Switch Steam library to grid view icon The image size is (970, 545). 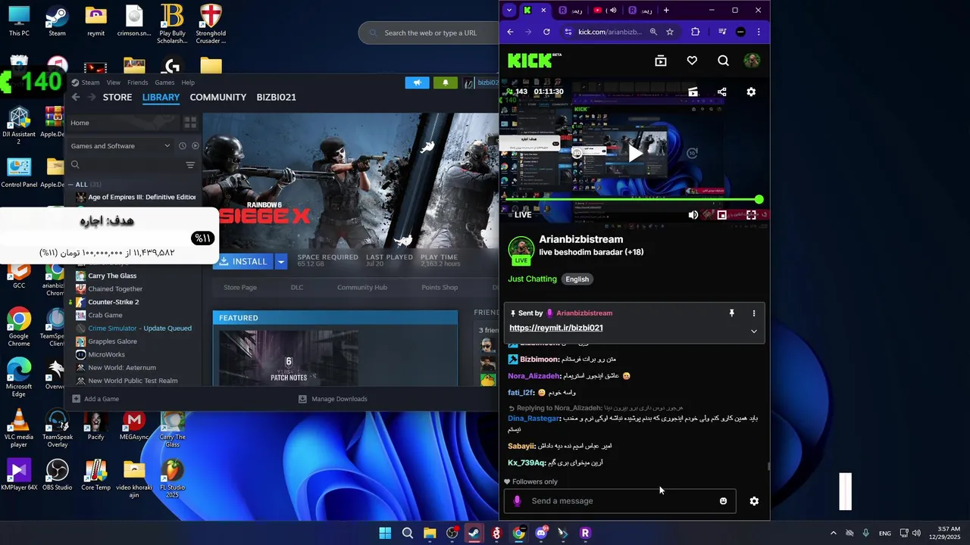pos(190,123)
